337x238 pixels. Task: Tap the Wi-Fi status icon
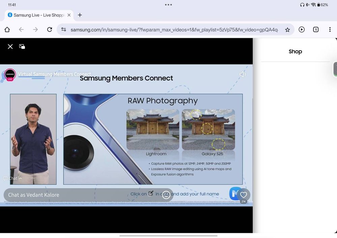click(313, 5)
